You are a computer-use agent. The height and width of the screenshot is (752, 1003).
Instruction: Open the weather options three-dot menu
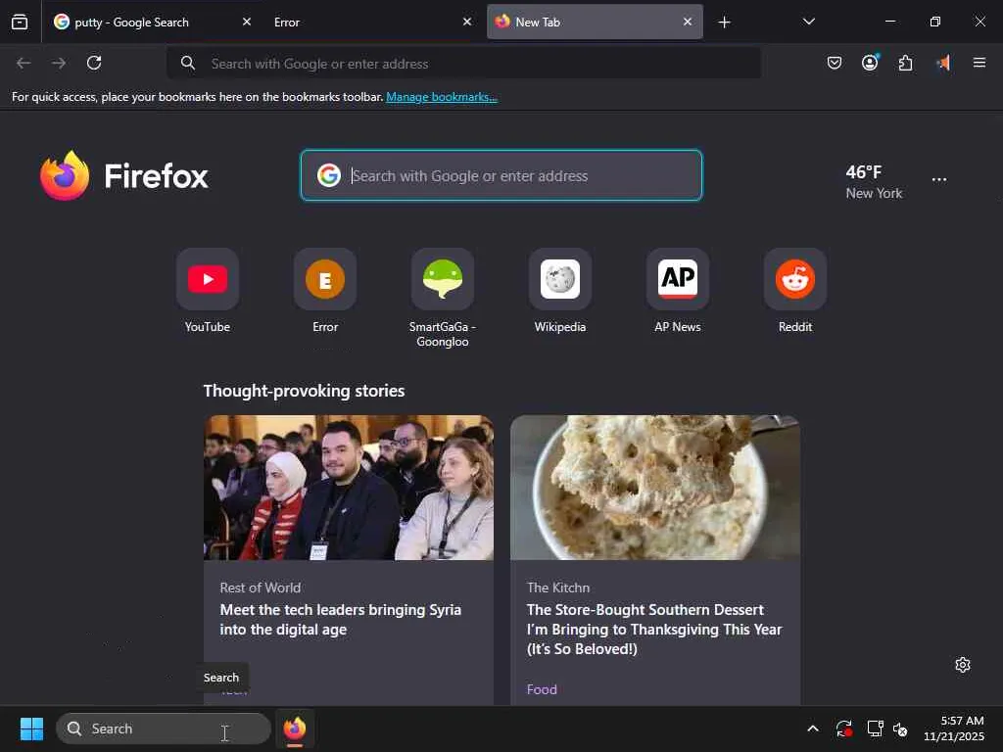(x=939, y=180)
